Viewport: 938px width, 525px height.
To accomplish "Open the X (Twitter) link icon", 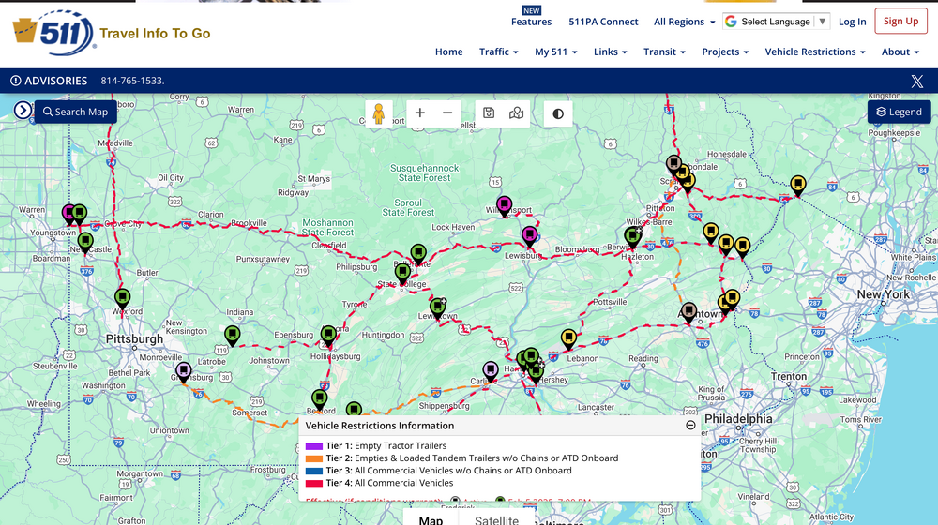I will [917, 81].
